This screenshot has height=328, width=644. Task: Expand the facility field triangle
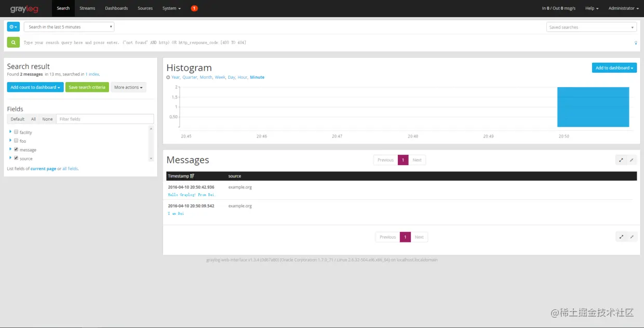(x=10, y=132)
